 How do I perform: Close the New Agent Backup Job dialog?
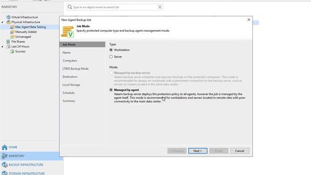(249, 19)
